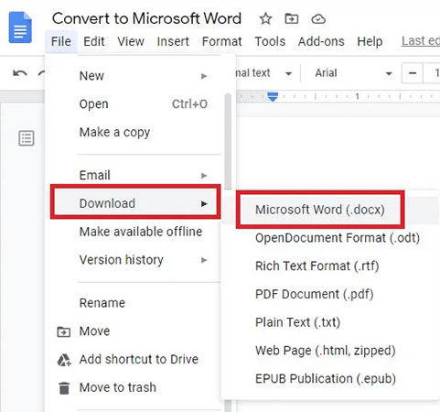Viewport: 440px width, 412px height.
Task: Download as Microsoft Word (.docx)
Action: click(x=320, y=210)
